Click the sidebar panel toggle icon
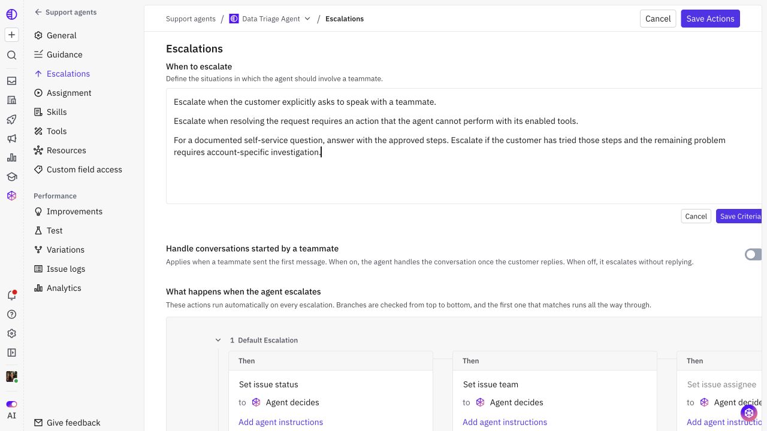Screen dimensions: 767x431 [11, 353]
